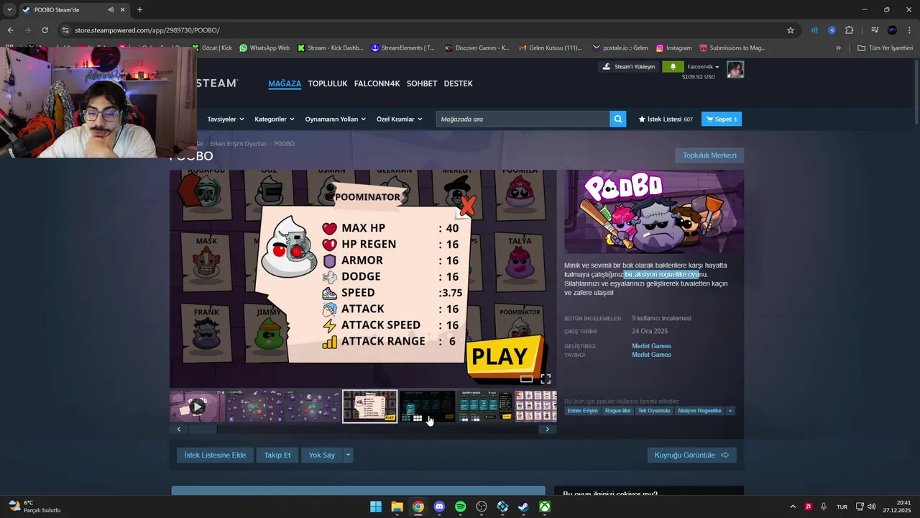Close the Poominator stats card with red X

pos(467,206)
